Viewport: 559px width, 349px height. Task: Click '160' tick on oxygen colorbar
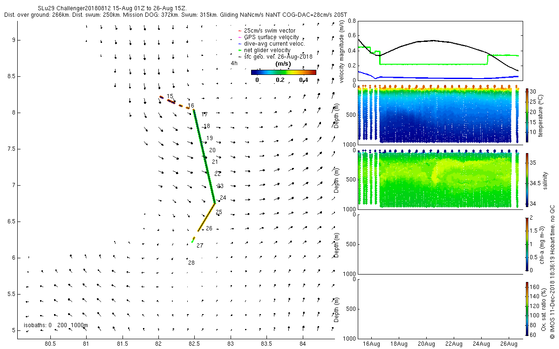(534, 286)
